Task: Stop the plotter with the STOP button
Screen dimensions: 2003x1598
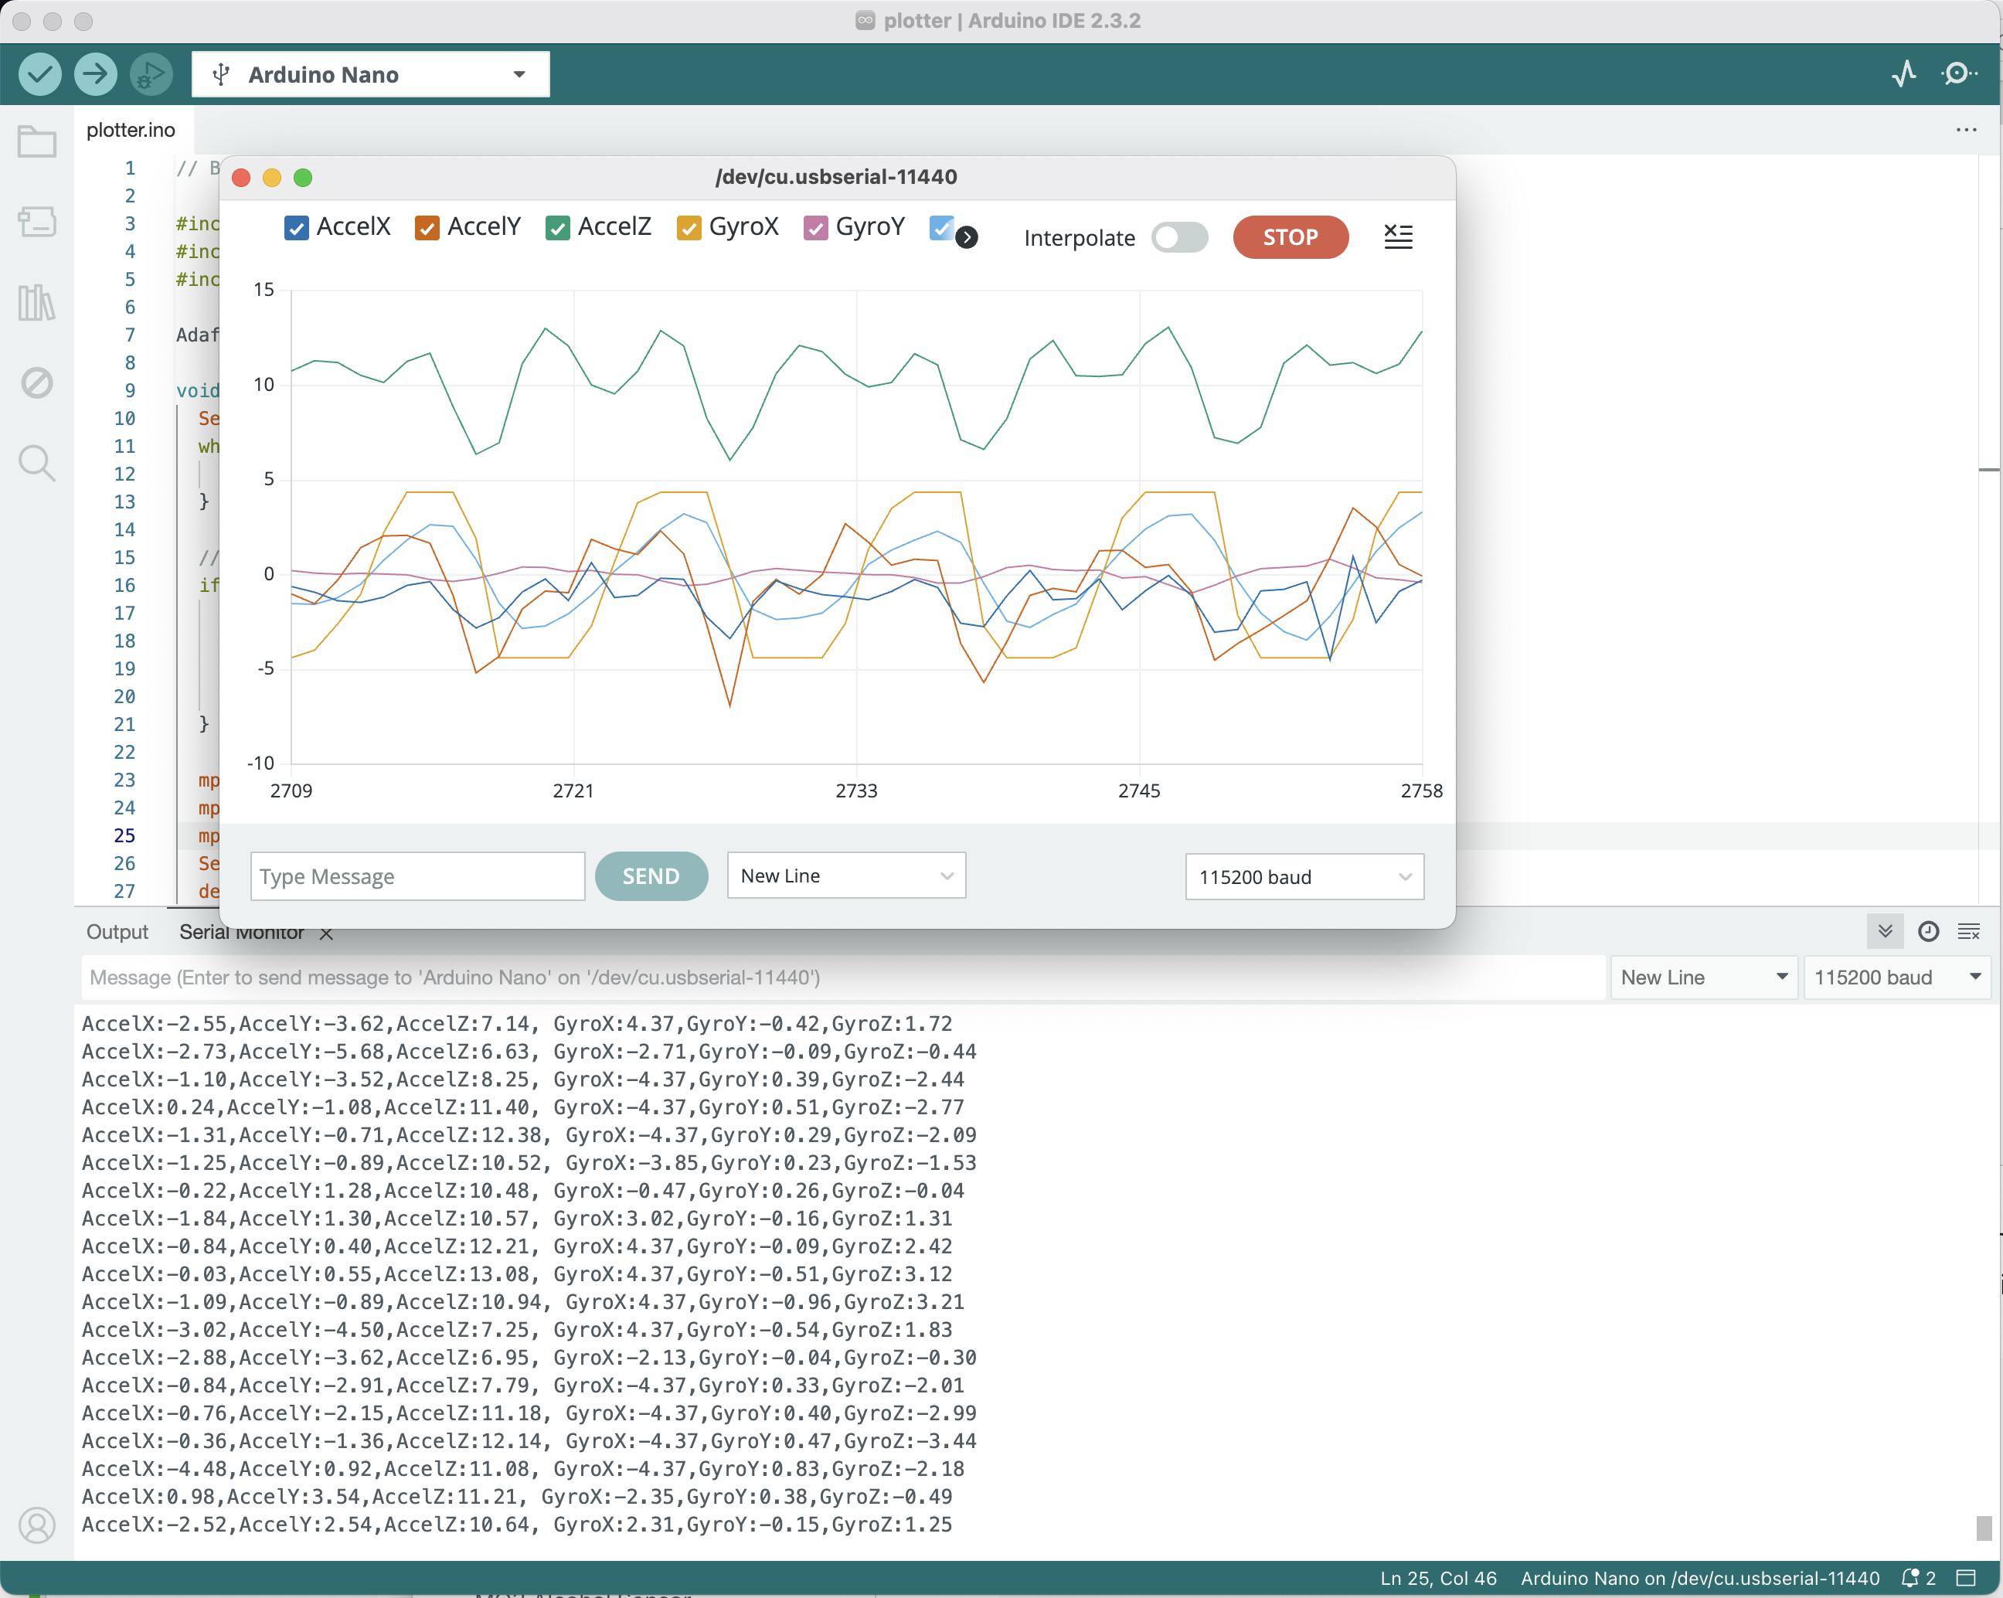Action: pyautogui.click(x=1291, y=237)
